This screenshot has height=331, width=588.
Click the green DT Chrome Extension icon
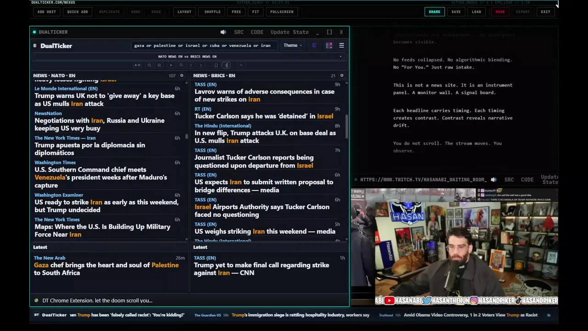click(36, 301)
